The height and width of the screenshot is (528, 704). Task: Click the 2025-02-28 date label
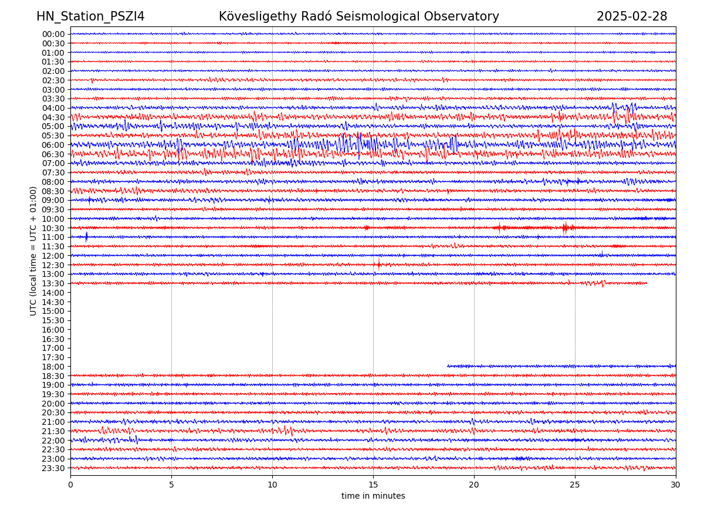631,16
